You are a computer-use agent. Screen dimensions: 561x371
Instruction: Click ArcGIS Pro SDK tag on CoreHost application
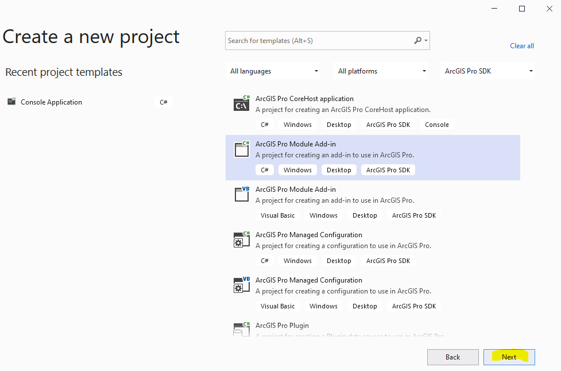coord(388,125)
